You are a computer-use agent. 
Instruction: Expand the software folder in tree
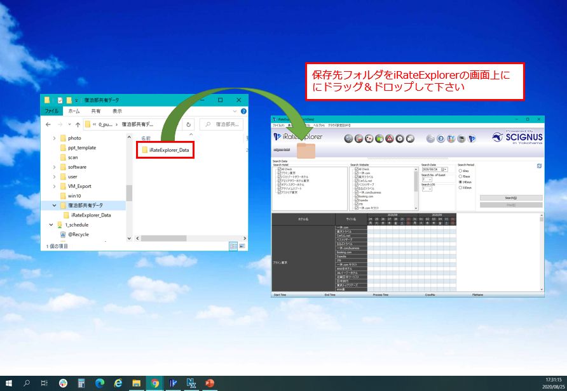[x=55, y=167]
